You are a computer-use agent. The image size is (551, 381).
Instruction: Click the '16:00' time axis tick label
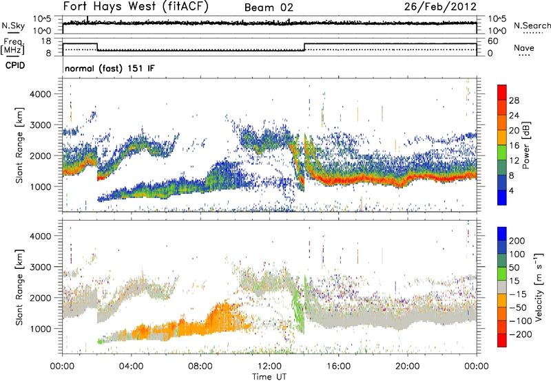[338, 367]
